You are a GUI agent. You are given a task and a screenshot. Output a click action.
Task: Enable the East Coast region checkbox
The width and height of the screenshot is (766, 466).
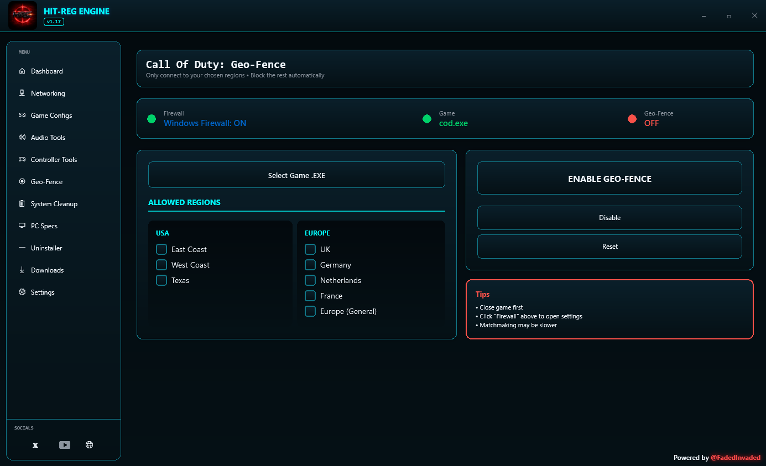pos(161,249)
